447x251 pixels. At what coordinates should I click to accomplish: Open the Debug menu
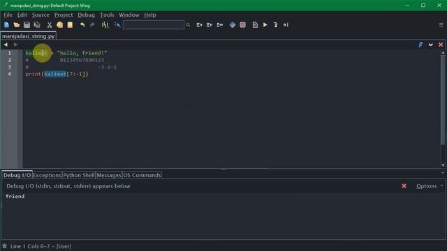[x=86, y=15]
